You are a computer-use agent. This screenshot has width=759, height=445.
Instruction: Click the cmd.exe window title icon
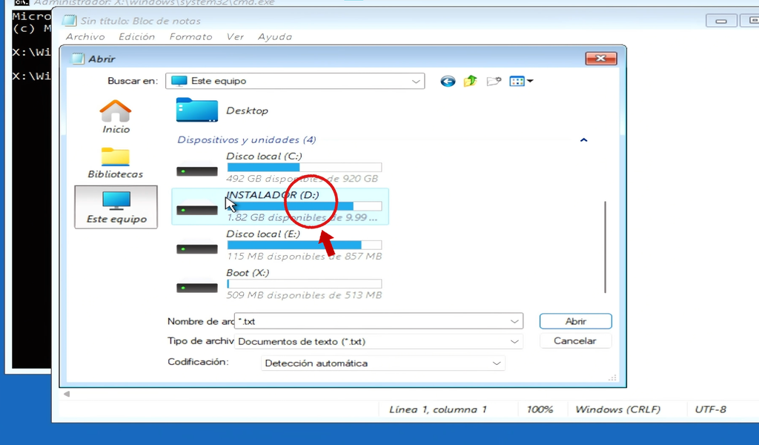coord(21,2)
